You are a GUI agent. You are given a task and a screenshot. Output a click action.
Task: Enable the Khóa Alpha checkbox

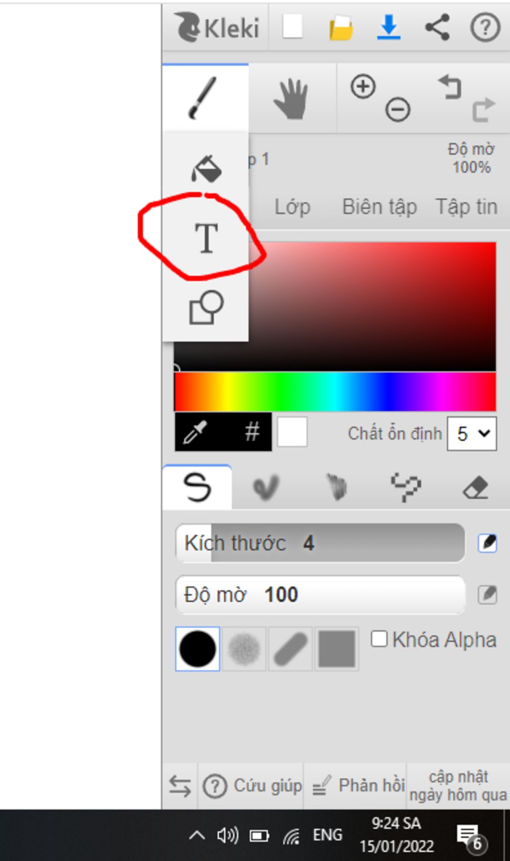(379, 639)
